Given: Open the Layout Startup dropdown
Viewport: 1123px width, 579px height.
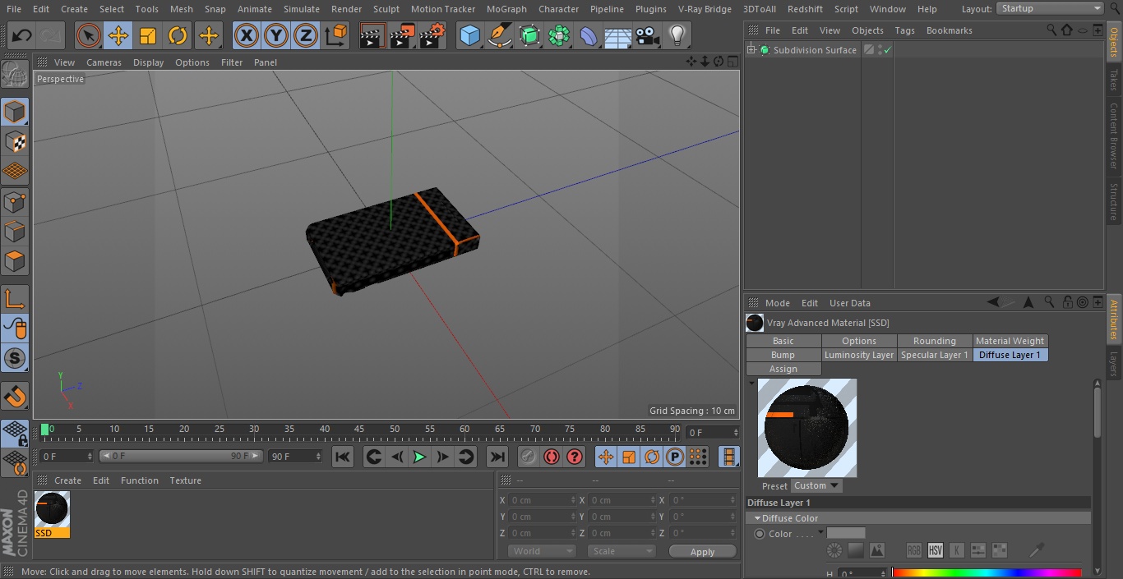Looking at the screenshot, I should (1050, 8).
